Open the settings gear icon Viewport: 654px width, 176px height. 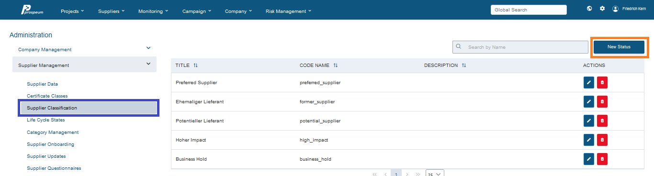tap(602, 9)
